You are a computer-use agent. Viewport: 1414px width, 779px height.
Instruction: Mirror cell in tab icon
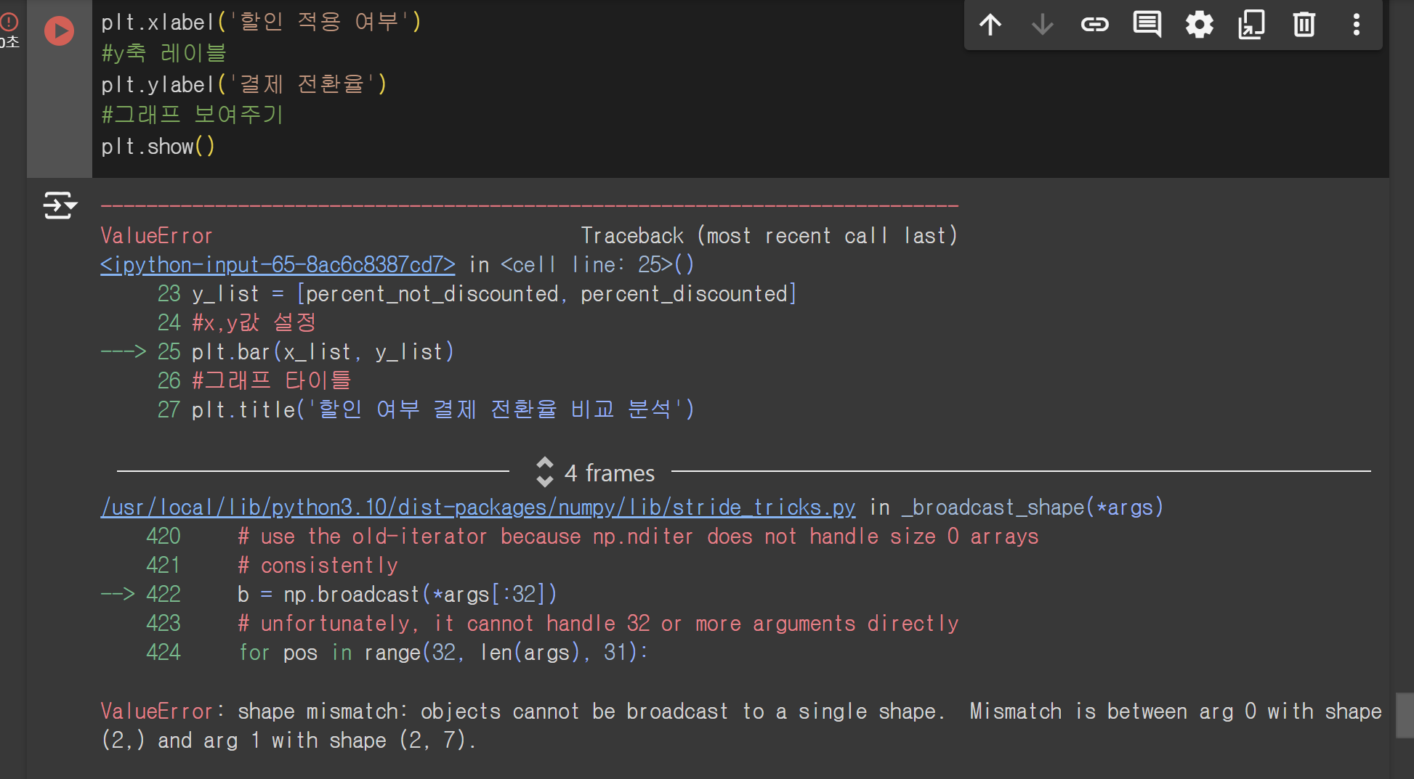pos(1252,25)
